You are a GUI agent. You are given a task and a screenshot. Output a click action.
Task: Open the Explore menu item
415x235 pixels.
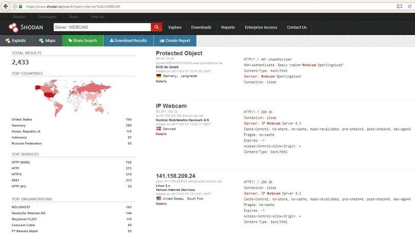pyautogui.click(x=175, y=27)
